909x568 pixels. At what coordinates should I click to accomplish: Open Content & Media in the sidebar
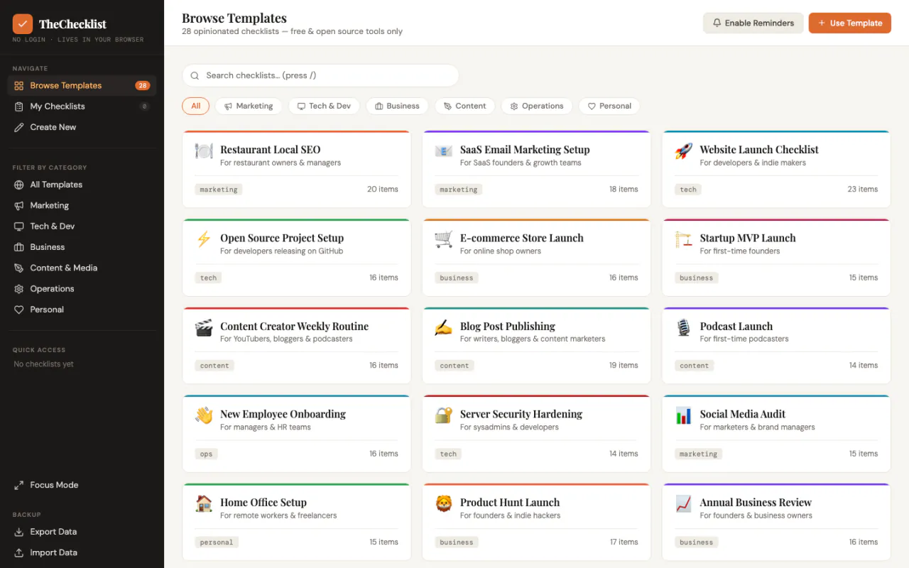pos(82,268)
